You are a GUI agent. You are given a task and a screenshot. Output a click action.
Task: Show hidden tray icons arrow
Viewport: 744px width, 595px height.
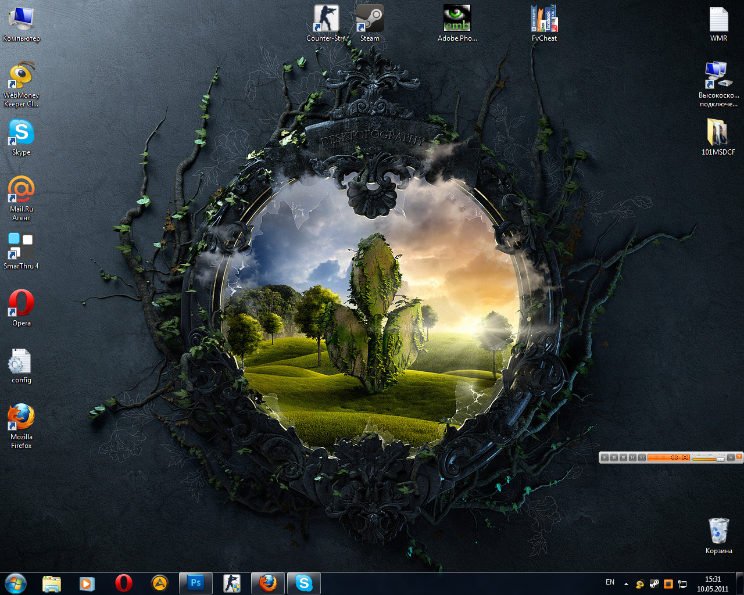(x=626, y=583)
